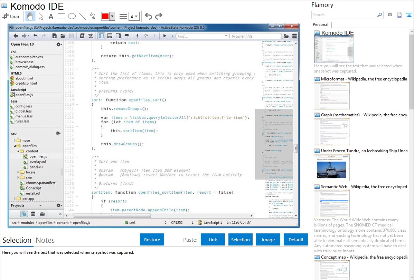Select overlay.xul in the file tree

37,162
